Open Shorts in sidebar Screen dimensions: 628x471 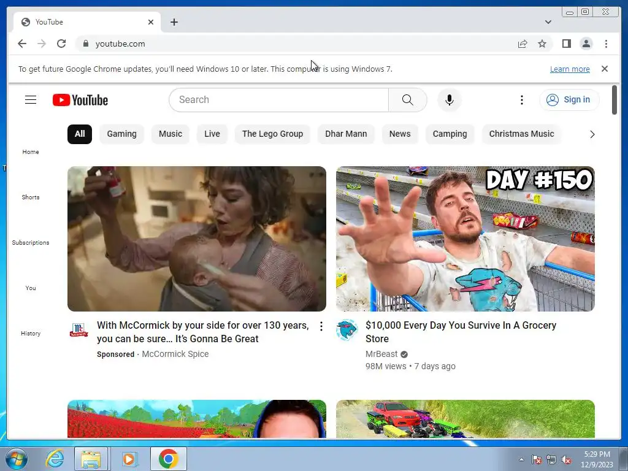click(31, 197)
